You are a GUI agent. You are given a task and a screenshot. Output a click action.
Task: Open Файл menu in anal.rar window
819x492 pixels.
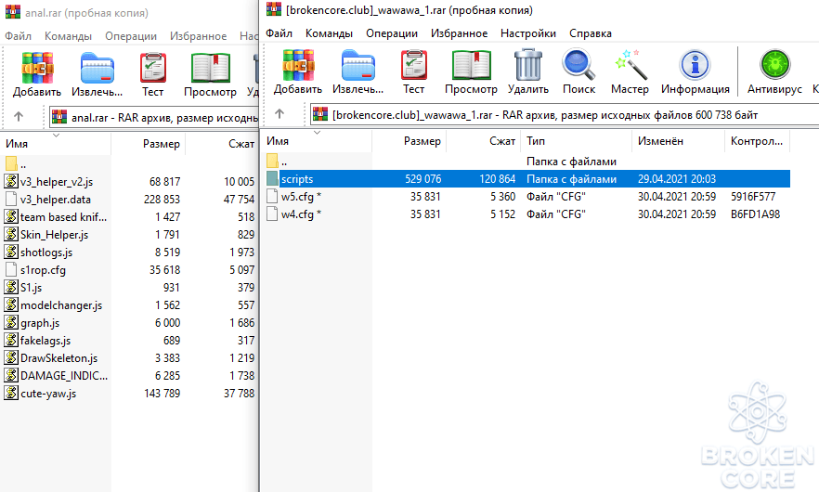tap(19, 36)
